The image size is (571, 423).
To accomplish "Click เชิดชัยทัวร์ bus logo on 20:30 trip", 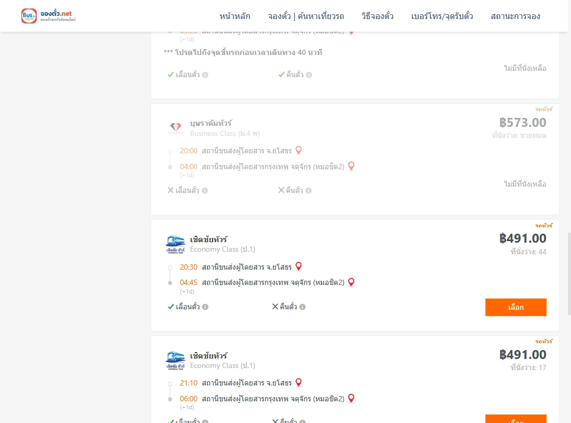I will click(x=176, y=244).
